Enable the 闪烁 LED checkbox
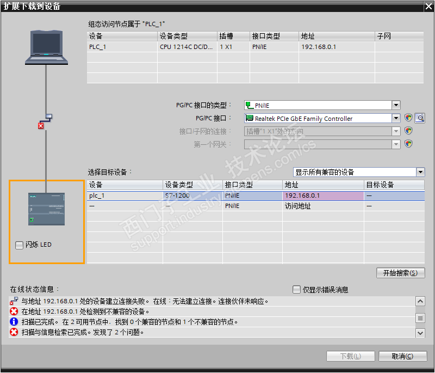The image size is (435, 373). pos(19,245)
